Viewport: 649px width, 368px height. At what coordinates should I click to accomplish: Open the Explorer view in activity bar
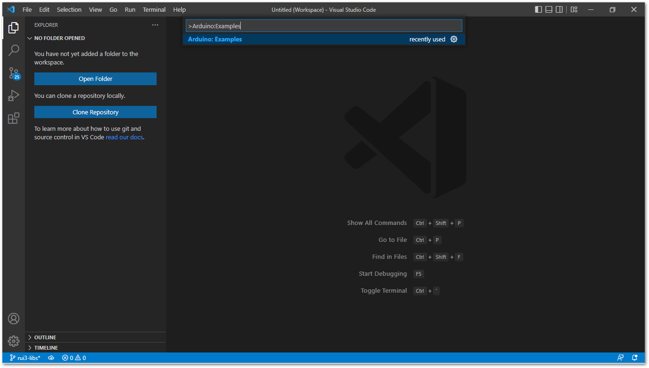coord(14,28)
